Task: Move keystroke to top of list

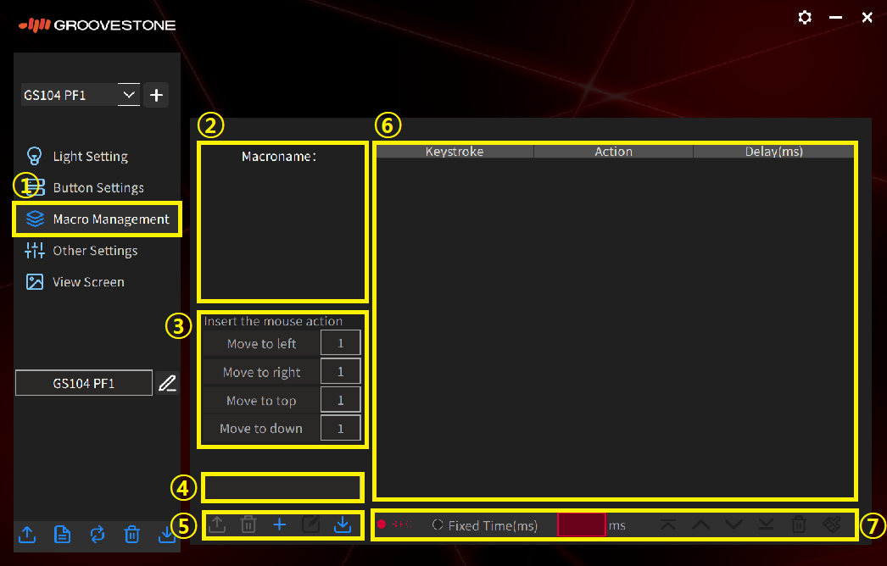Action: click(668, 525)
